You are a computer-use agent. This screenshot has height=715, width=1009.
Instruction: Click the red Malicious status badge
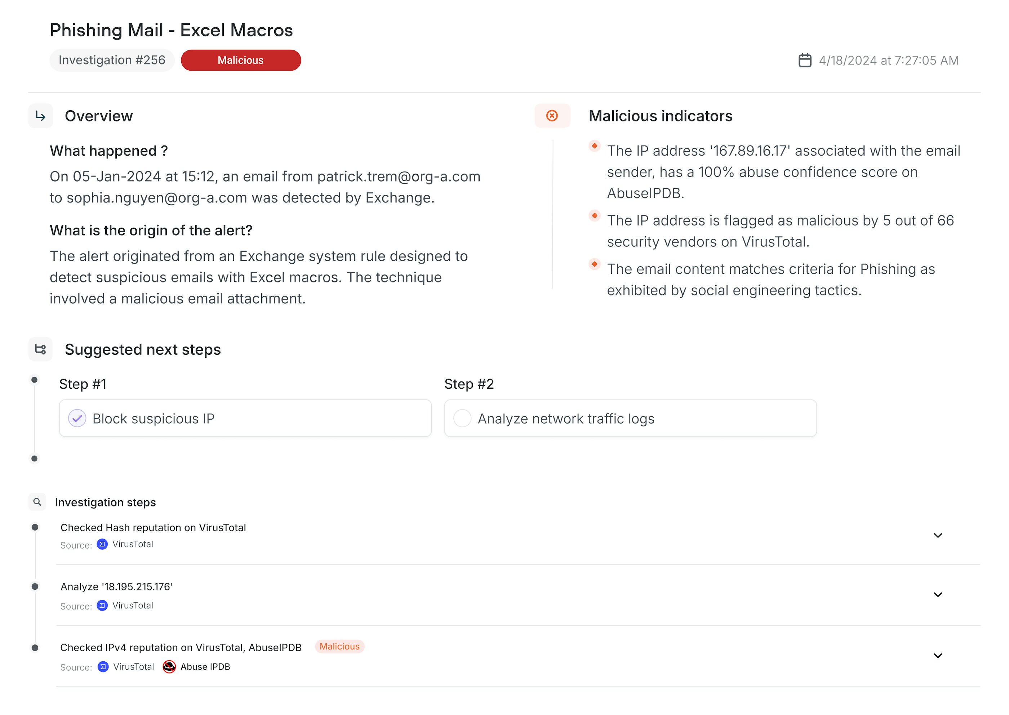pos(240,60)
